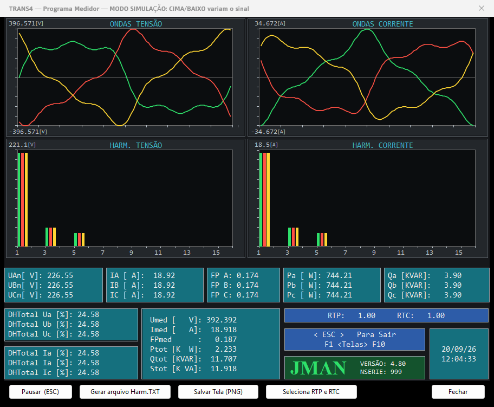The image size is (494, 407).
Task: Select the HARM. TENSÃO chart title
Action: [x=136, y=145]
